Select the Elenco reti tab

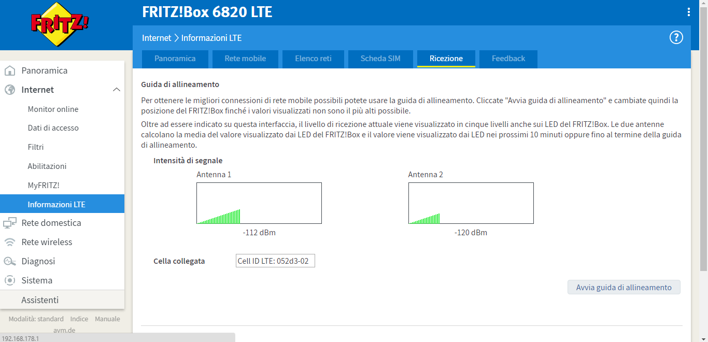313,59
